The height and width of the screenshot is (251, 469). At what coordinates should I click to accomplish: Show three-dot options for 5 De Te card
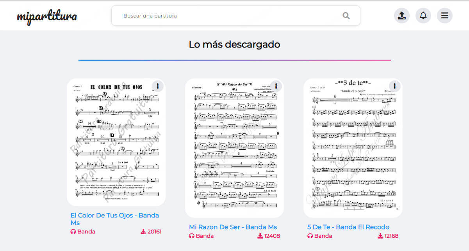click(x=394, y=86)
